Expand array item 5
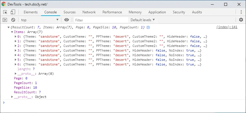This screenshot has width=246, height=113. pyautogui.click(x=15, y=60)
